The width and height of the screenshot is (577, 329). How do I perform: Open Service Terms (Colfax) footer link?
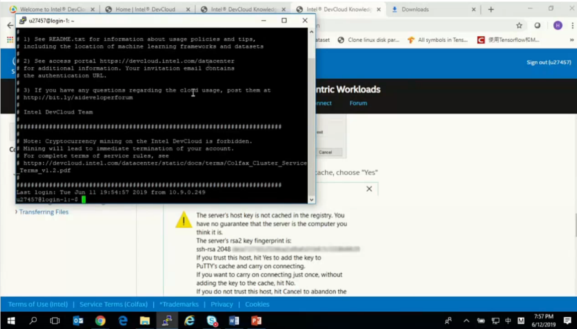coord(114,304)
